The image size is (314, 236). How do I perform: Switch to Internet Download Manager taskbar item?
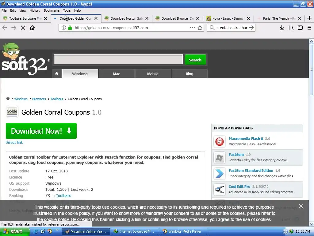(135, 231)
